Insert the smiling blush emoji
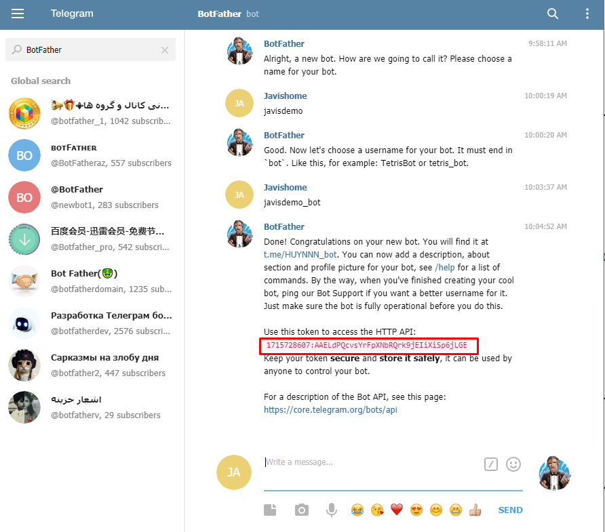This screenshot has width=605, height=532. click(436, 510)
